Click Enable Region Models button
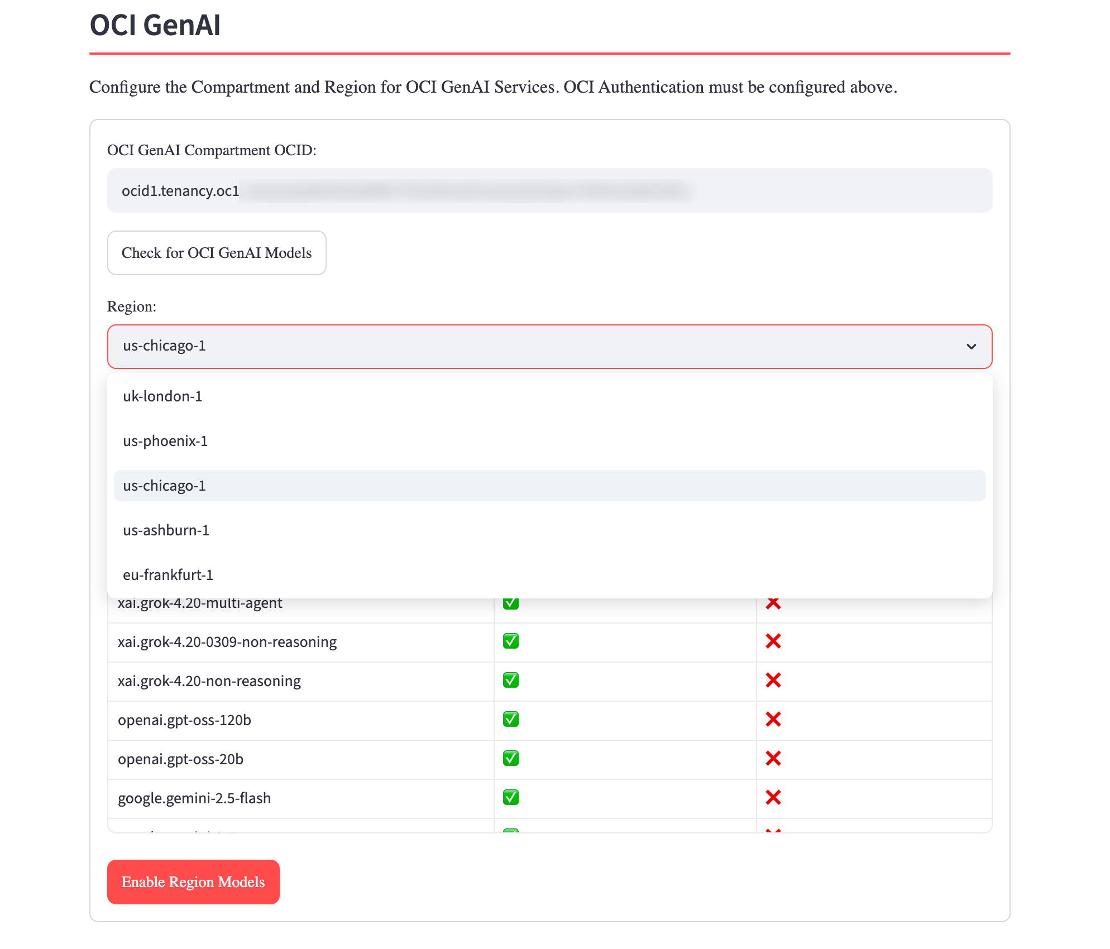The image size is (1110, 949). pyautogui.click(x=193, y=882)
